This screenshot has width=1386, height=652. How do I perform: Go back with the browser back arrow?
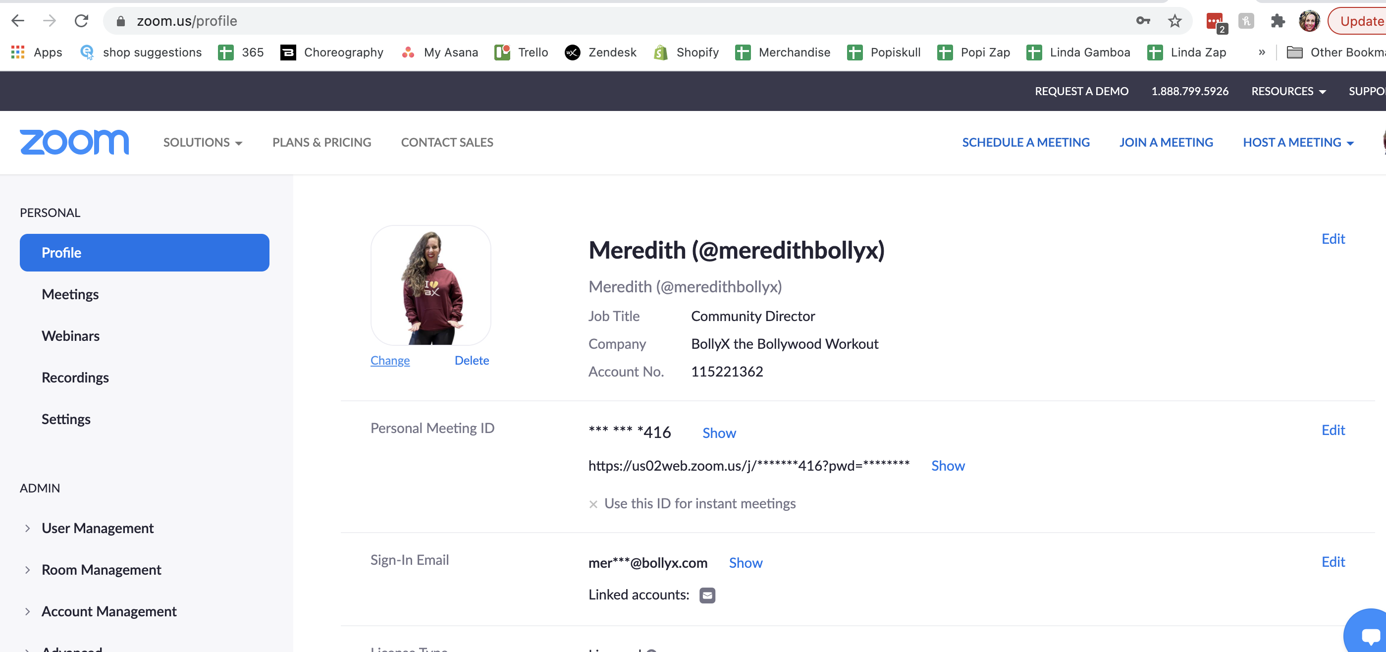pos(18,21)
